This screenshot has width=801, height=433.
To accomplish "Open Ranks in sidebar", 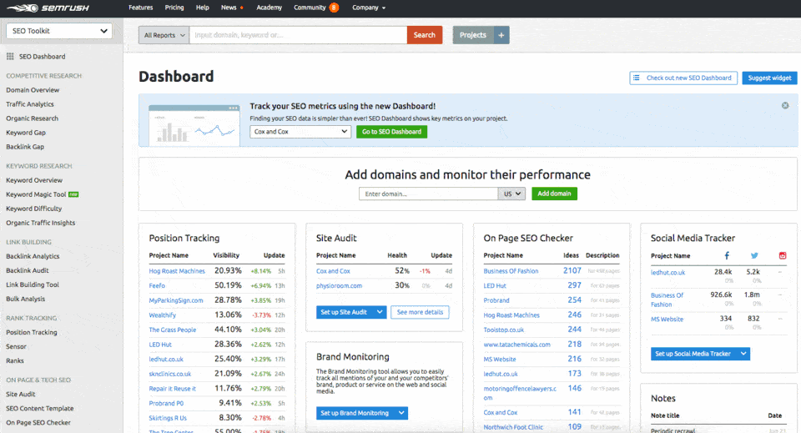I will pyautogui.click(x=15, y=361).
